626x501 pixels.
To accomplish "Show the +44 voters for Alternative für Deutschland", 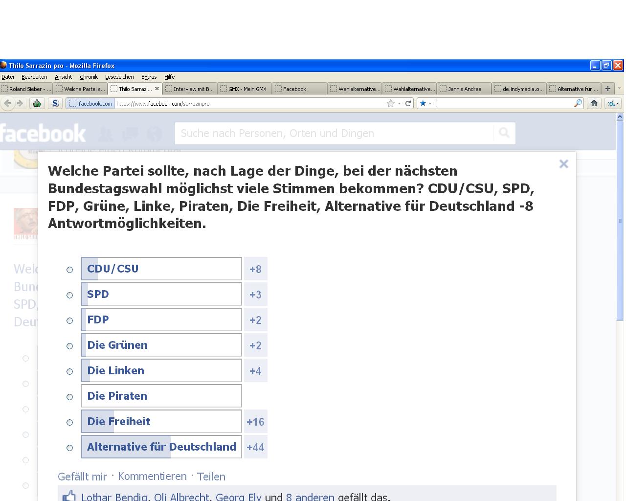I will 255,447.
